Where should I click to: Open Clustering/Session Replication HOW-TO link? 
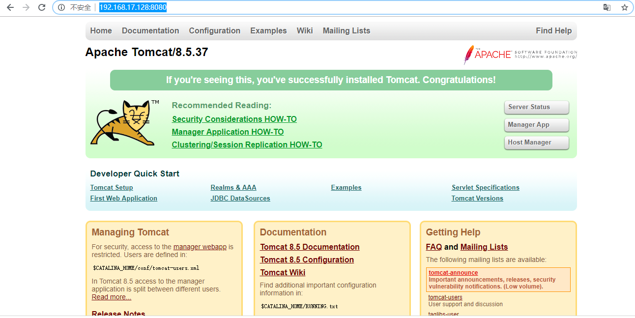coord(247,145)
